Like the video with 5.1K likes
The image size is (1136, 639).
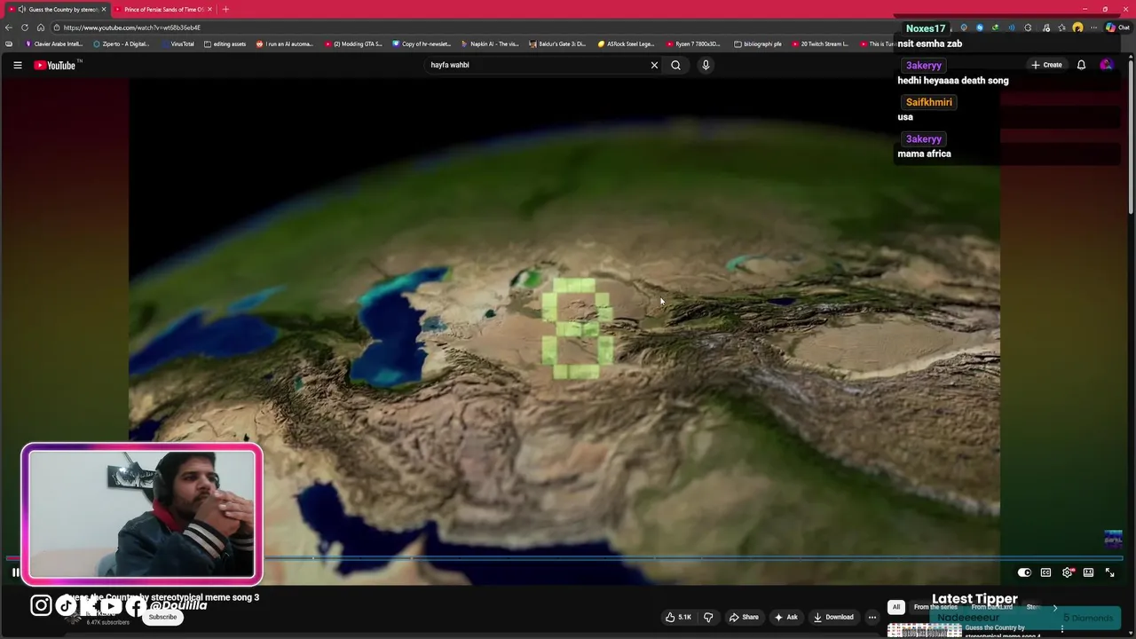point(678,617)
